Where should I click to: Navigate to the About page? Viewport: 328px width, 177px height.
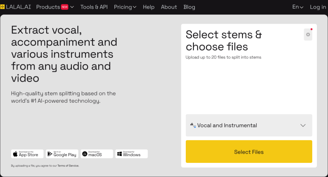(x=169, y=7)
